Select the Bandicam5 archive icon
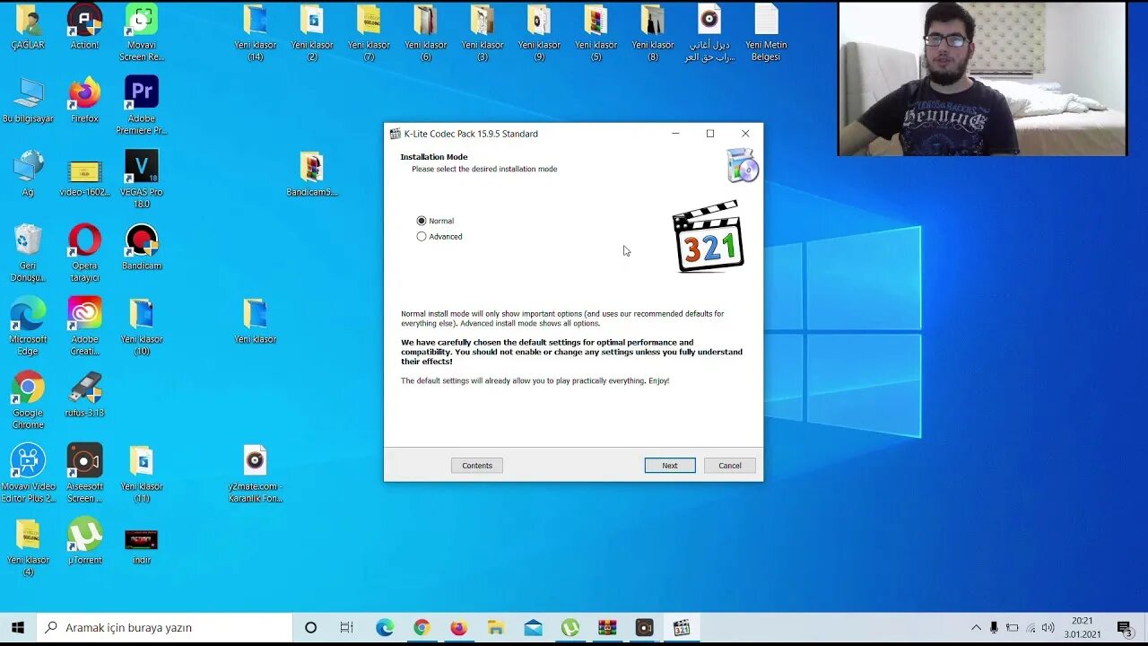Screen dimensions: 1148x646 (x=311, y=174)
